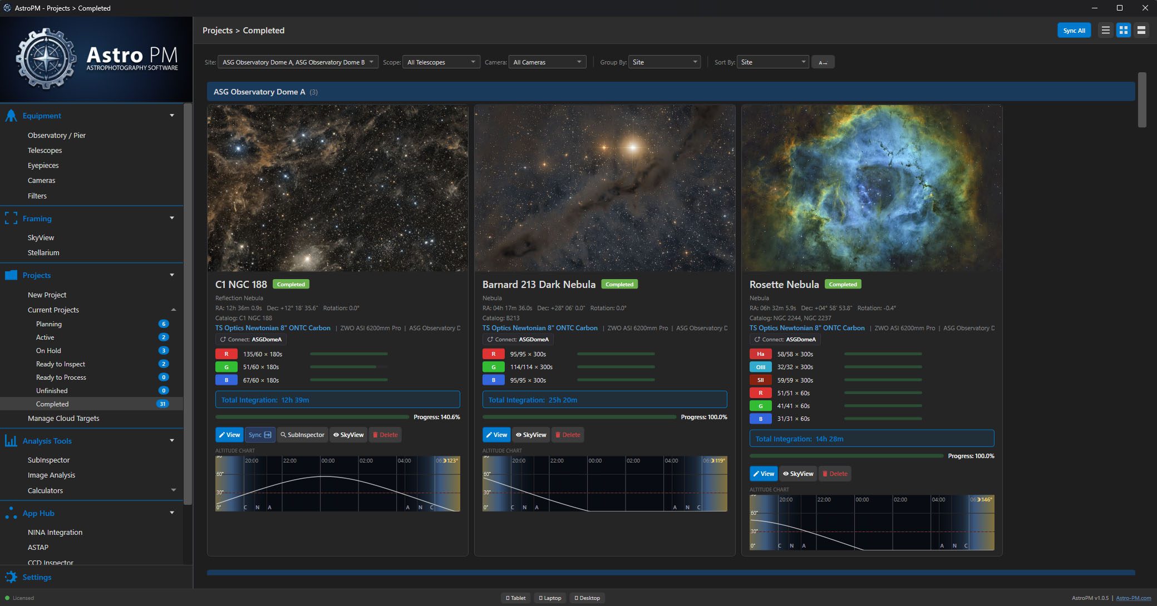Sync the C1 NGC 188 project
1157x606 pixels.
coord(259,435)
